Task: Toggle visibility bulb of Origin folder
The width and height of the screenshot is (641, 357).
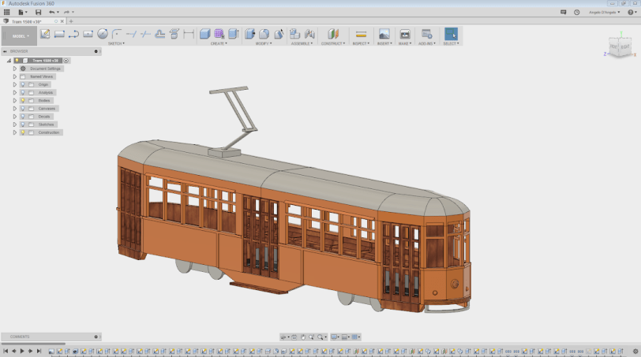Action: [23, 84]
